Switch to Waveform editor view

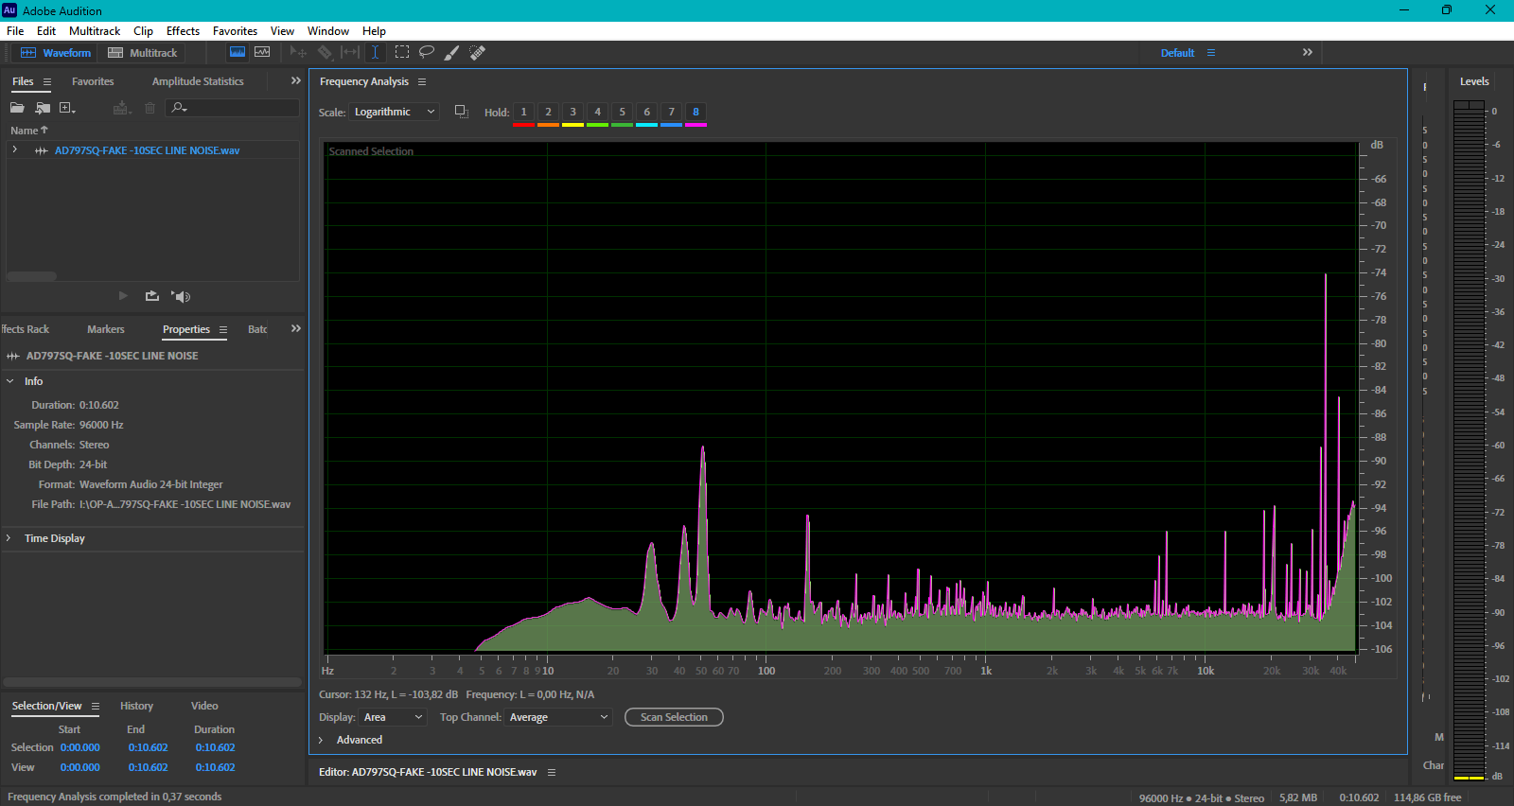pos(56,53)
